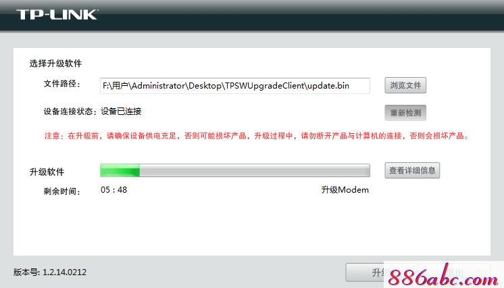Click the gray unfilled part of progress bar
Viewport: 504px width, 288px height.
255,170
